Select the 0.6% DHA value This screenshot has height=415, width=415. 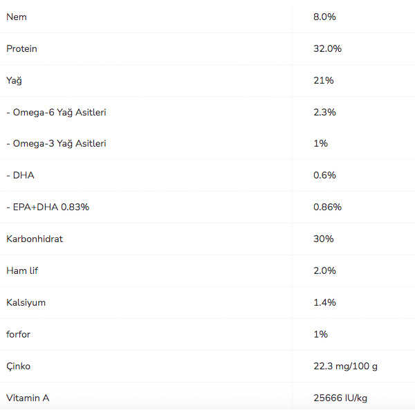click(x=324, y=176)
